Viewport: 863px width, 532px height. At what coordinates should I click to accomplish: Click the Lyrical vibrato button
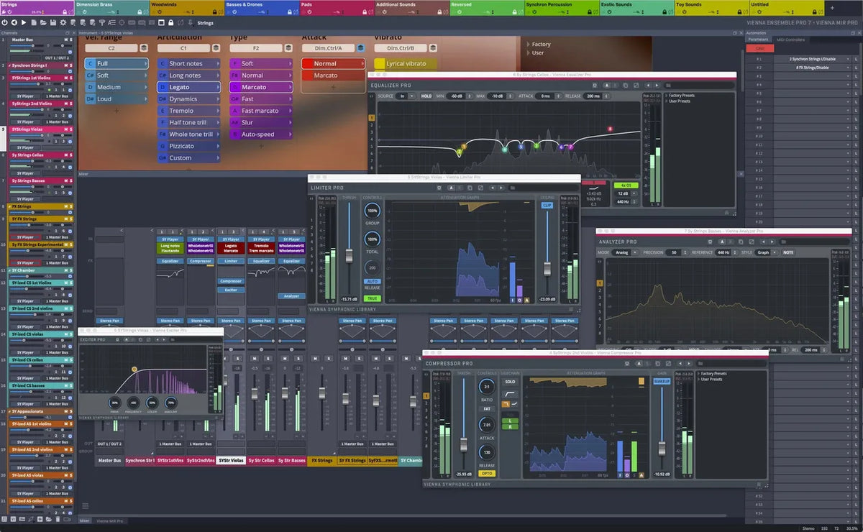point(405,63)
